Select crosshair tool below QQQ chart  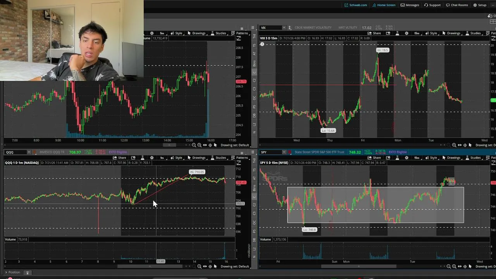(x=210, y=266)
